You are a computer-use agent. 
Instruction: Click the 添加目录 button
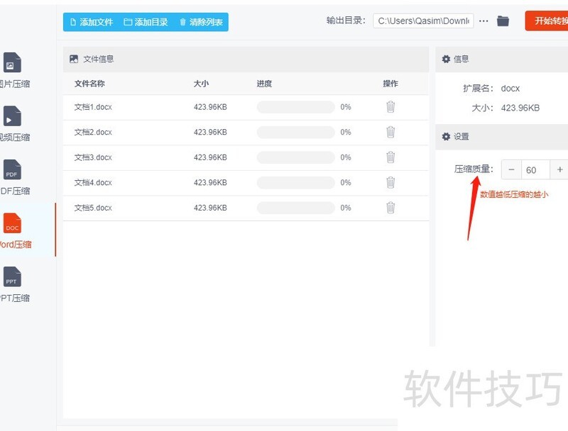tap(146, 22)
